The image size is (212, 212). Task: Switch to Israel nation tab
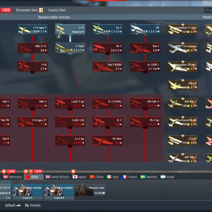(x=167, y=177)
